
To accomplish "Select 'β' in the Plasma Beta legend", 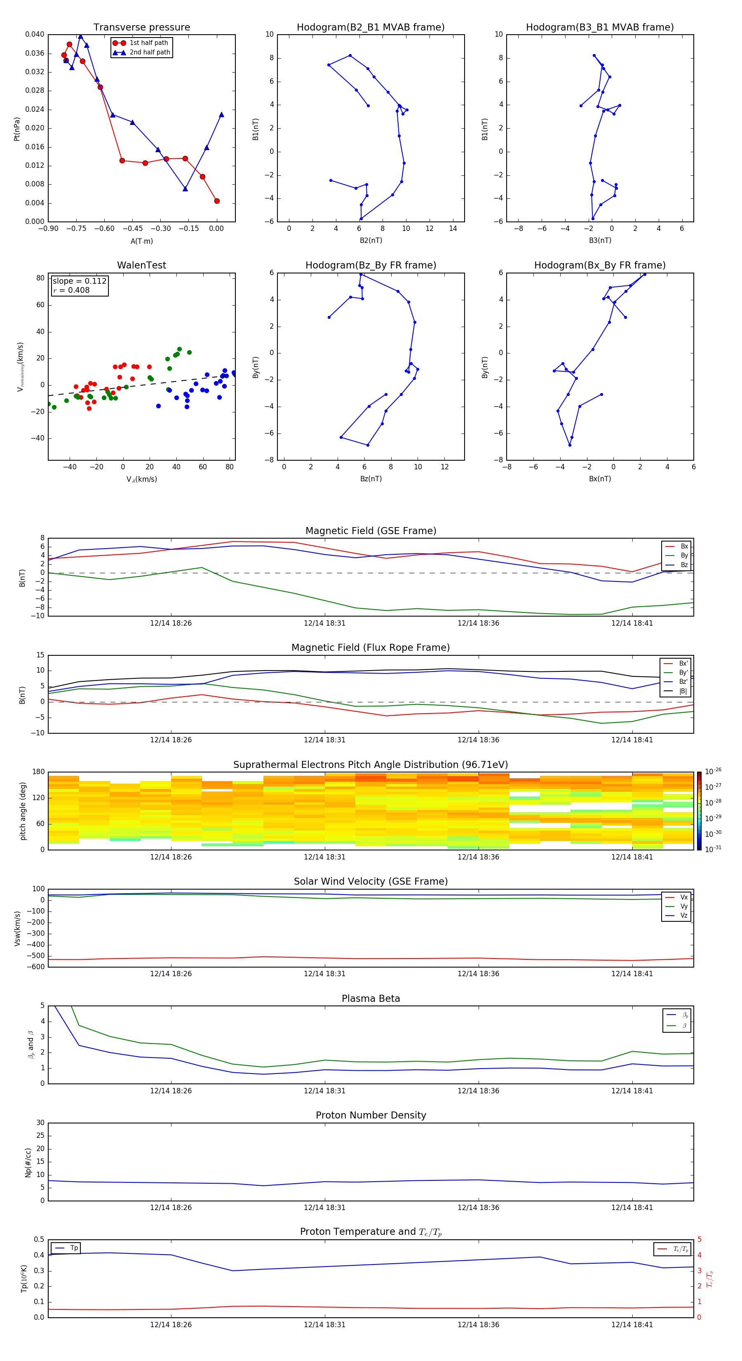I will (677, 1026).
